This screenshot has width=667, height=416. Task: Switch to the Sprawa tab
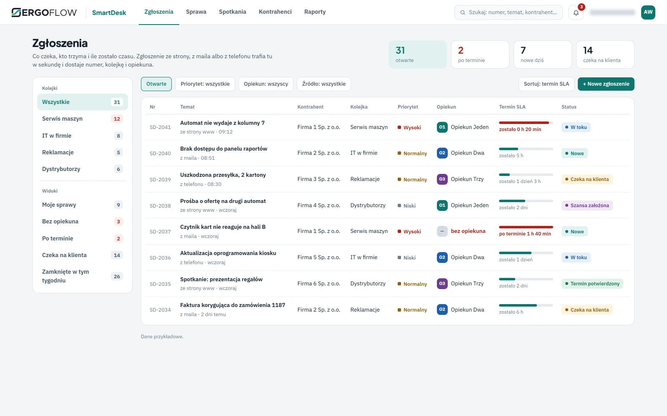(x=196, y=12)
